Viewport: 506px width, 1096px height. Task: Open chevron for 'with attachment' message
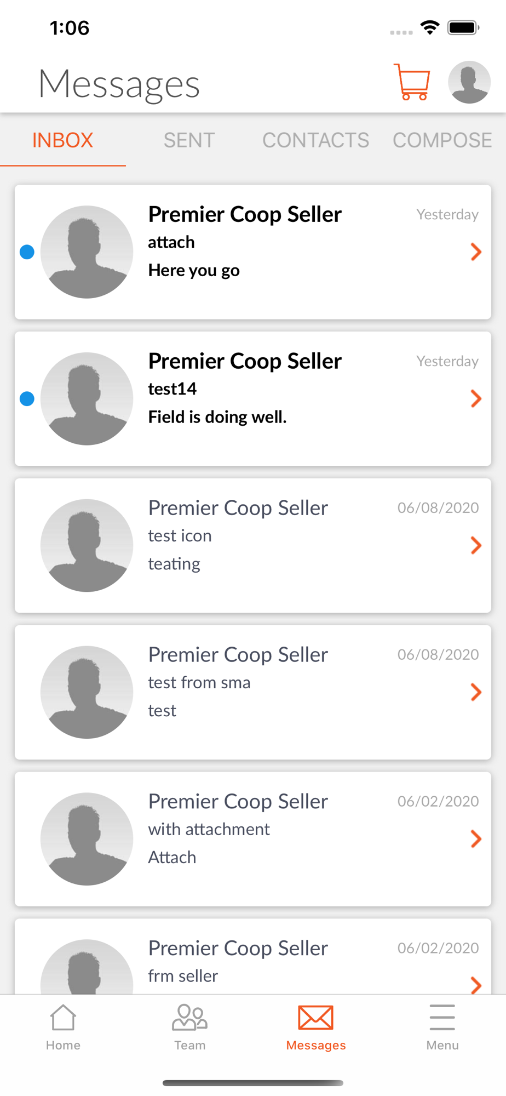pos(476,839)
